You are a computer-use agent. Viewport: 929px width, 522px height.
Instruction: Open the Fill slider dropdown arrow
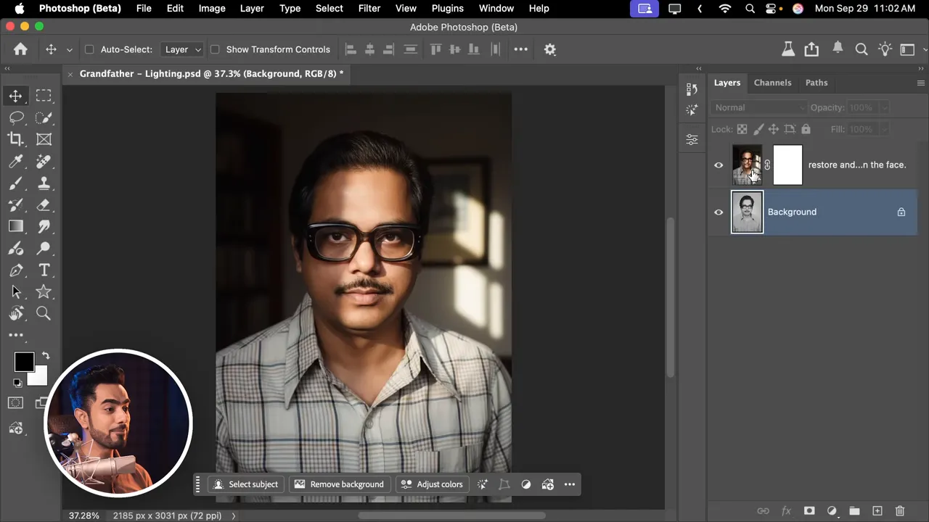pyautogui.click(x=884, y=129)
